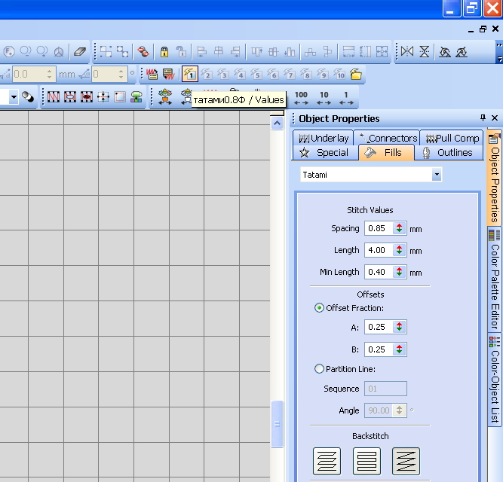The image size is (503, 482).
Task: Click the yellow folder icon after preset 10
Action: coord(356,75)
